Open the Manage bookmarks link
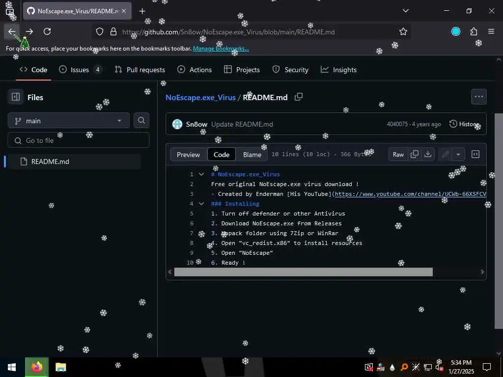This screenshot has height=377, width=503. 221,49
